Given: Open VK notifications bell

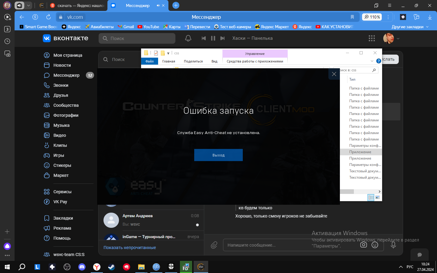Looking at the screenshot, I should tap(188, 38).
